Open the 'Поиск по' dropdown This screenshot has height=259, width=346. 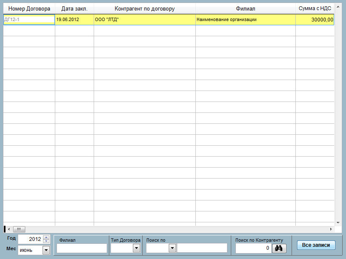click(172, 248)
